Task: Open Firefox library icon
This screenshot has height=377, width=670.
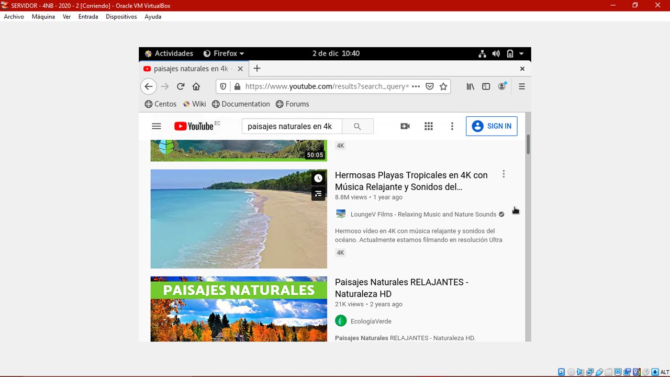Action: (x=471, y=86)
